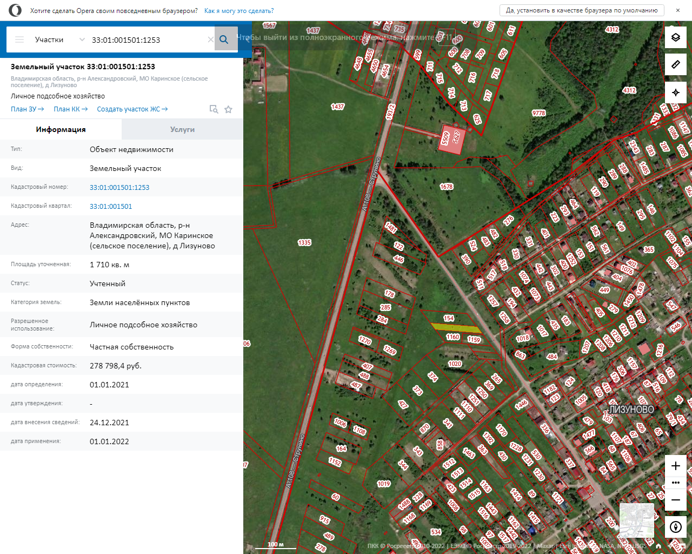
Task: Open the hamburger menu in search bar
Action: point(19,39)
